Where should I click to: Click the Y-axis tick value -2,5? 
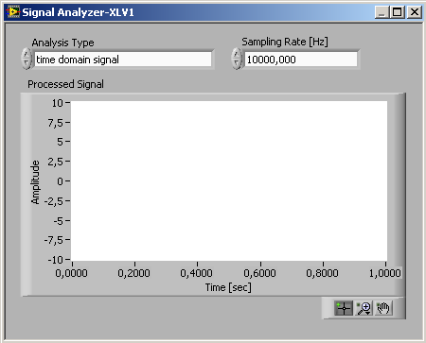point(54,201)
